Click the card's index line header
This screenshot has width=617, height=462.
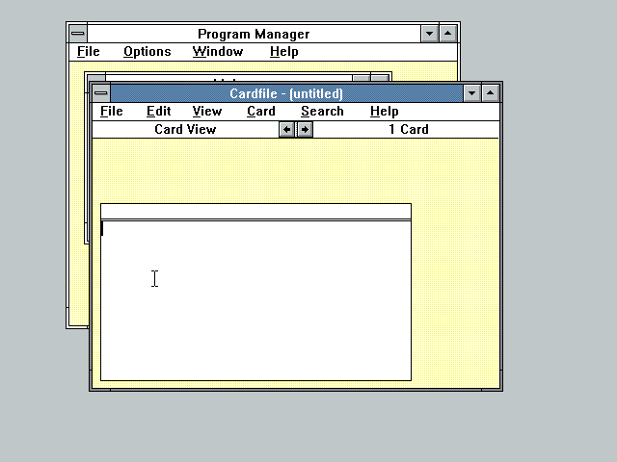point(255,212)
